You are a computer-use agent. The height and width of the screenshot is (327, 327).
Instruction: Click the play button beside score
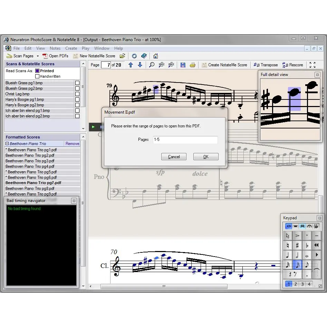93,127
